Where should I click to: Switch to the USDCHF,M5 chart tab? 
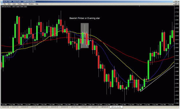(35, 107)
